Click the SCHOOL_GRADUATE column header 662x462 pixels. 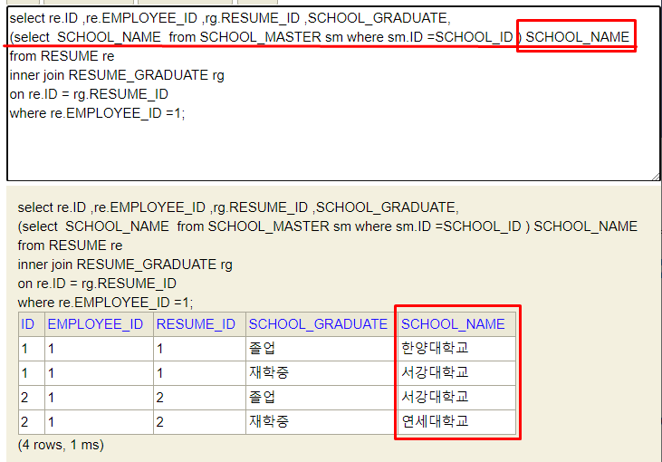pos(318,324)
